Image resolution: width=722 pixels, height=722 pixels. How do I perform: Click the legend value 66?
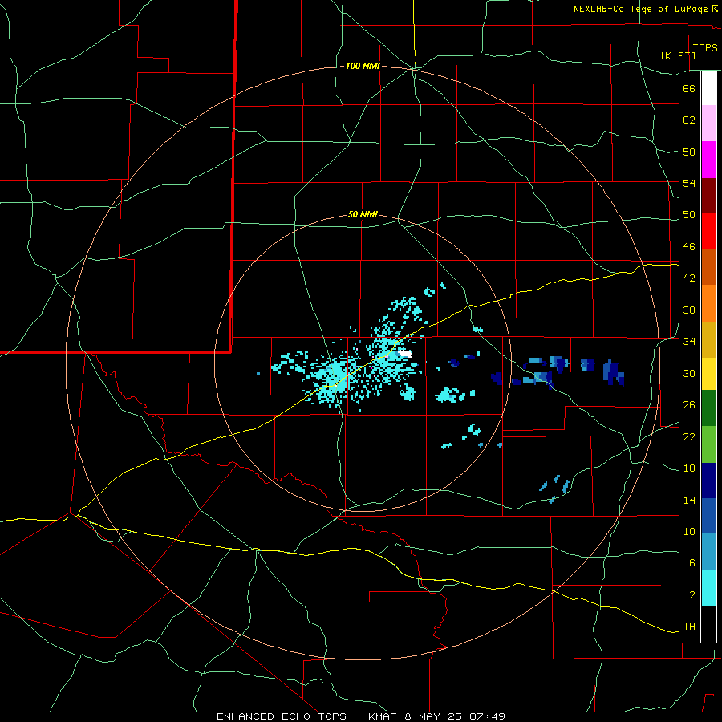pyautogui.click(x=689, y=88)
